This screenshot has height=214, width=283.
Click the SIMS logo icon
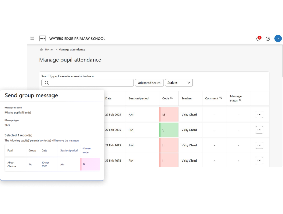click(x=42, y=39)
